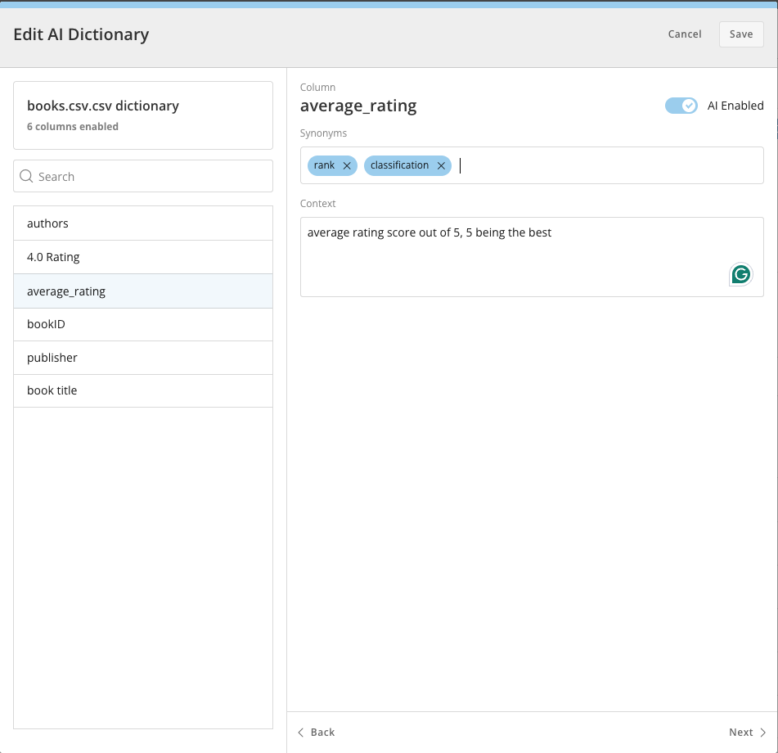Click the search magnifier icon
Viewport: 778px width, 753px height.
tap(26, 176)
